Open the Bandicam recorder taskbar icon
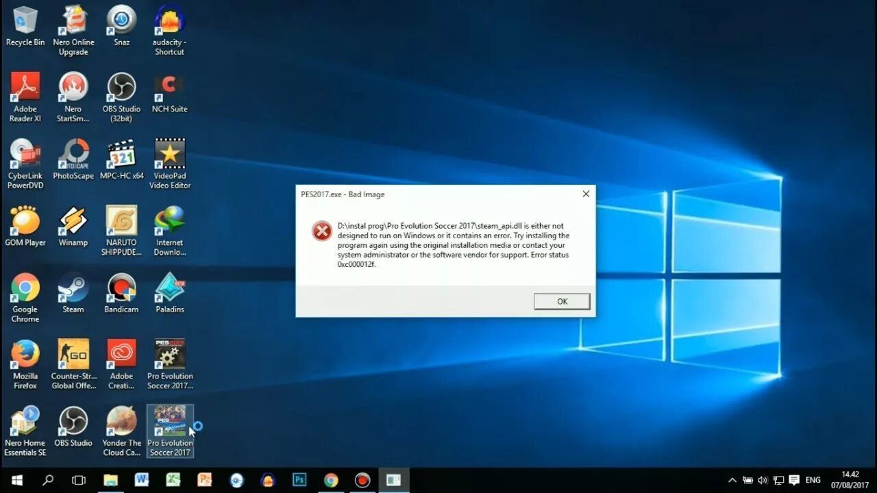 click(362, 480)
